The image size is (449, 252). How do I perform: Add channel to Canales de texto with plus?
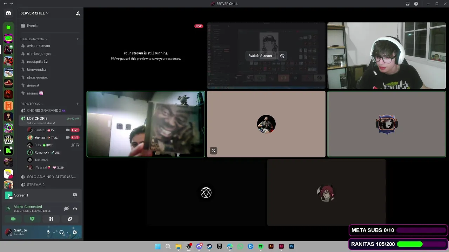point(78,39)
